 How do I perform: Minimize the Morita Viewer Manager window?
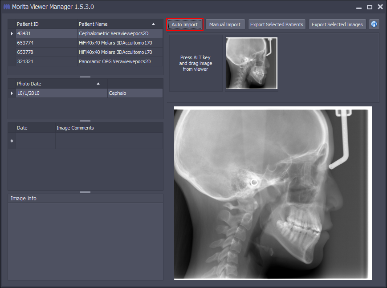click(x=359, y=7)
